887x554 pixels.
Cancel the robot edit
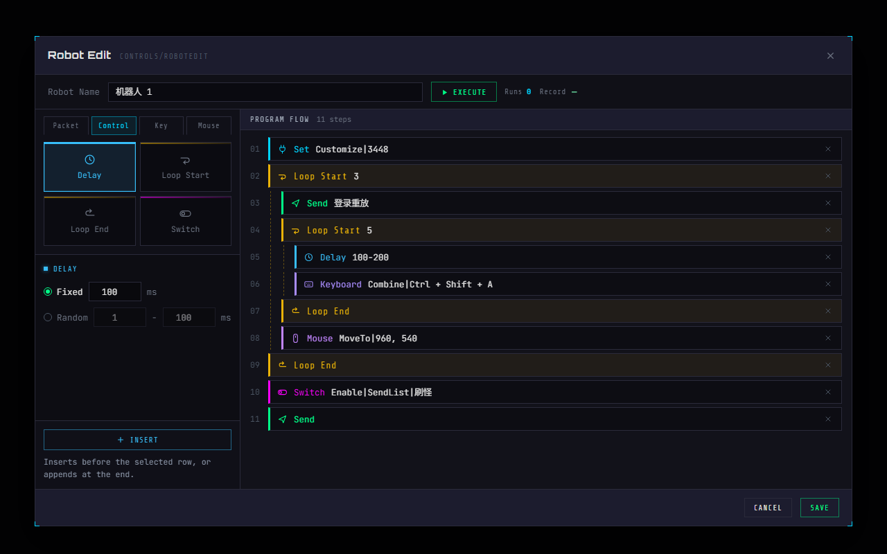tap(768, 508)
